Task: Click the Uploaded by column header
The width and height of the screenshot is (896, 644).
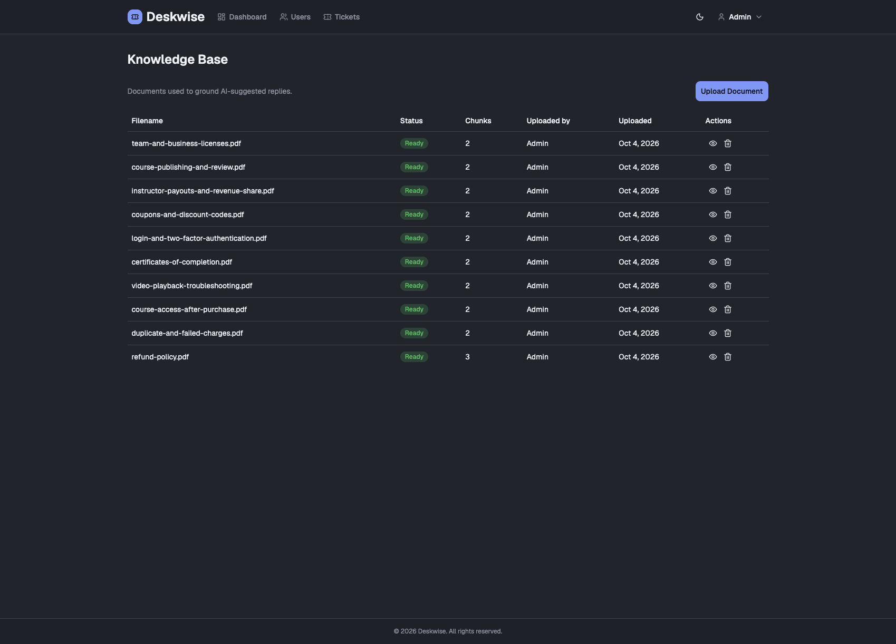Action: (x=548, y=121)
